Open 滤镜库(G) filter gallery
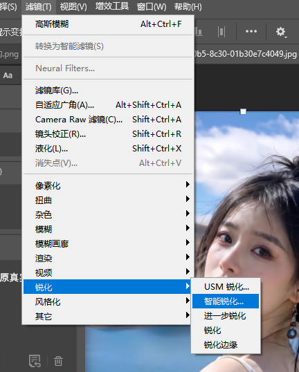This screenshot has height=372, width=299. tap(108, 91)
